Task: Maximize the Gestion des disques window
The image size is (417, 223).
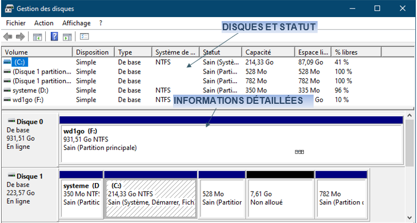Action: point(377,9)
